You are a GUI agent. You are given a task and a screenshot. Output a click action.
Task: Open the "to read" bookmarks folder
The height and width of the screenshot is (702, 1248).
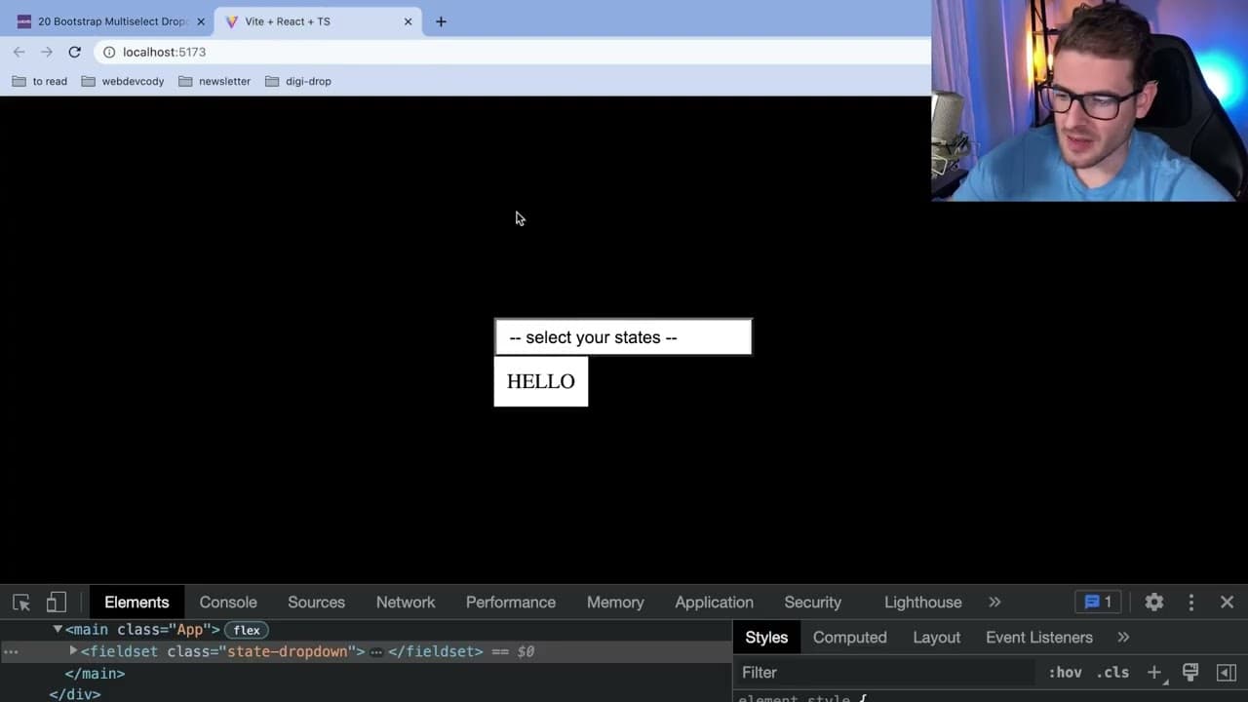click(x=40, y=81)
